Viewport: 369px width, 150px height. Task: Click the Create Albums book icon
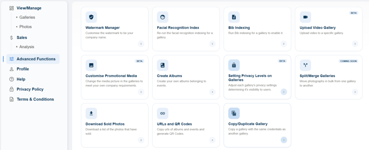point(163,65)
